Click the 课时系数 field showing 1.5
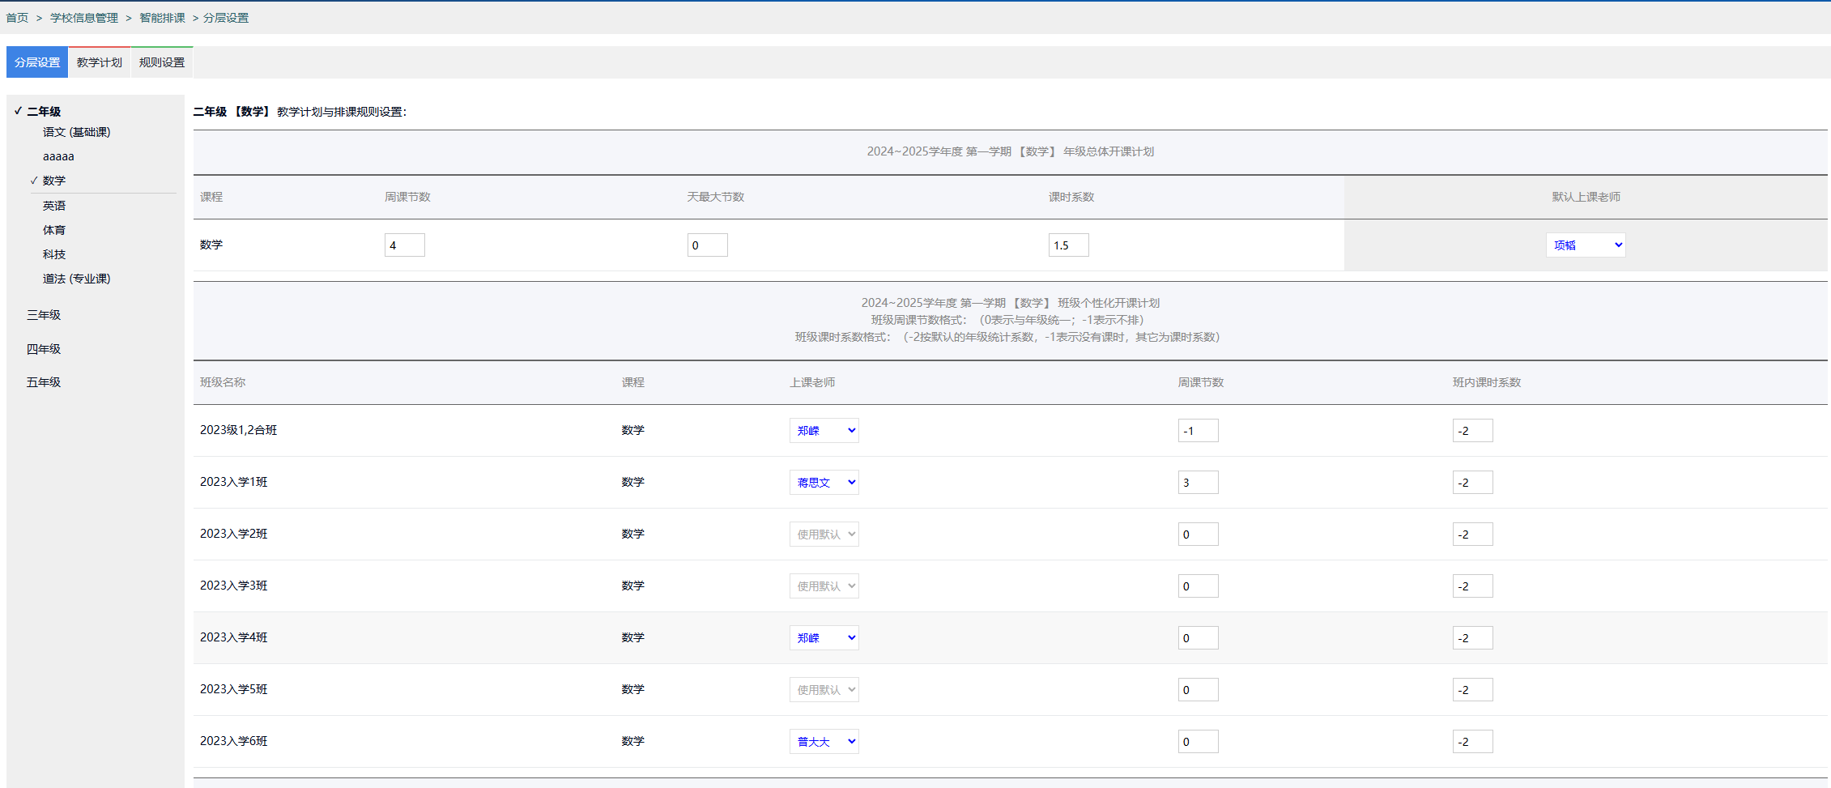 coord(1068,245)
